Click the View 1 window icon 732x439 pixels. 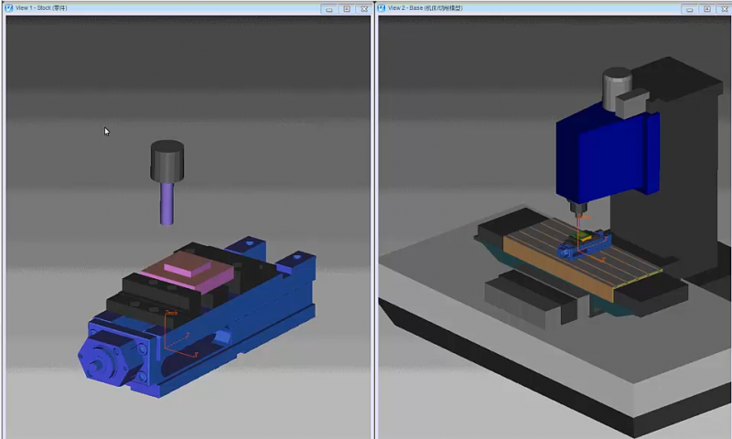(x=10, y=8)
